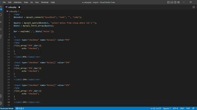Click MTK label text on line 16
Viewport: 197px width, 110px height.
[25, 57]
